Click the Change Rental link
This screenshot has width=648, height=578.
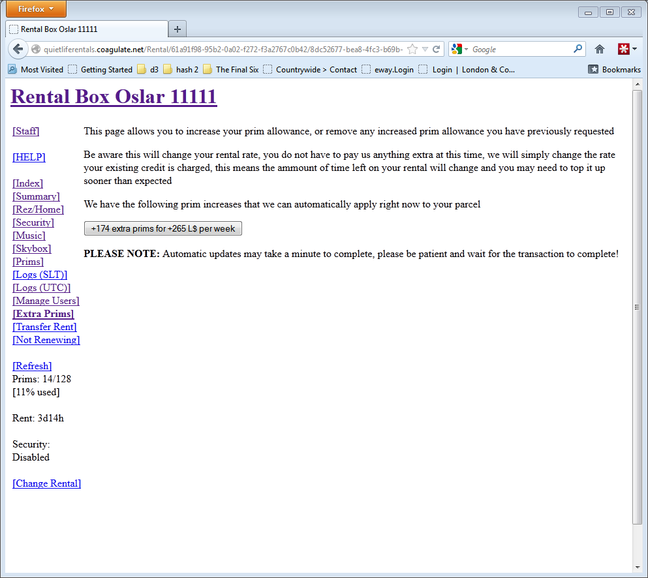(46, 483)
